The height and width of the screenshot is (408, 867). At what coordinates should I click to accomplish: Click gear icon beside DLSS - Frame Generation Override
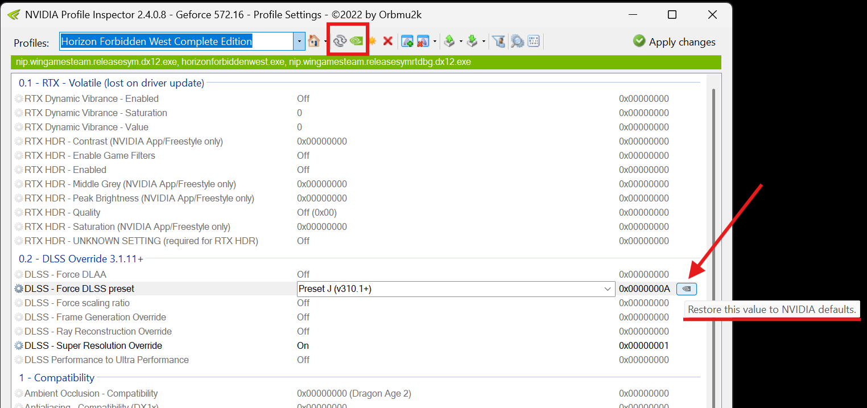tap(19, 317)
